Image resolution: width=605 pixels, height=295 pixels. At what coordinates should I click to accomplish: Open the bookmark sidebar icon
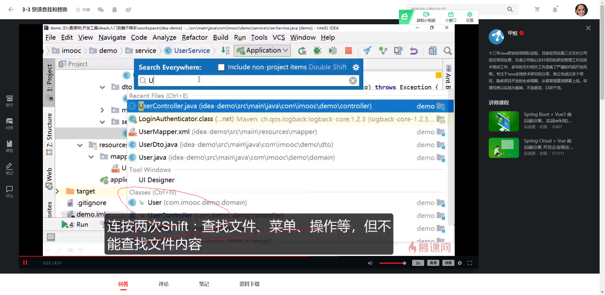[9, 147]
